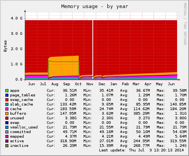Click the red swap_cache legend swatch
The width and height of the screenshot is (189, 156).
point(7,100)
